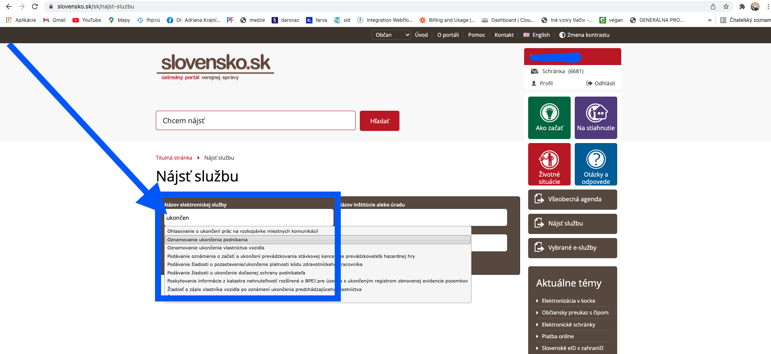The width and height of the screenshot is (771, 354).
Task: Focus the Názov inštitúcie alebo úradu field
Action: [424, 217]
